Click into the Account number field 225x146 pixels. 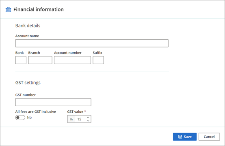pos(72,60)
